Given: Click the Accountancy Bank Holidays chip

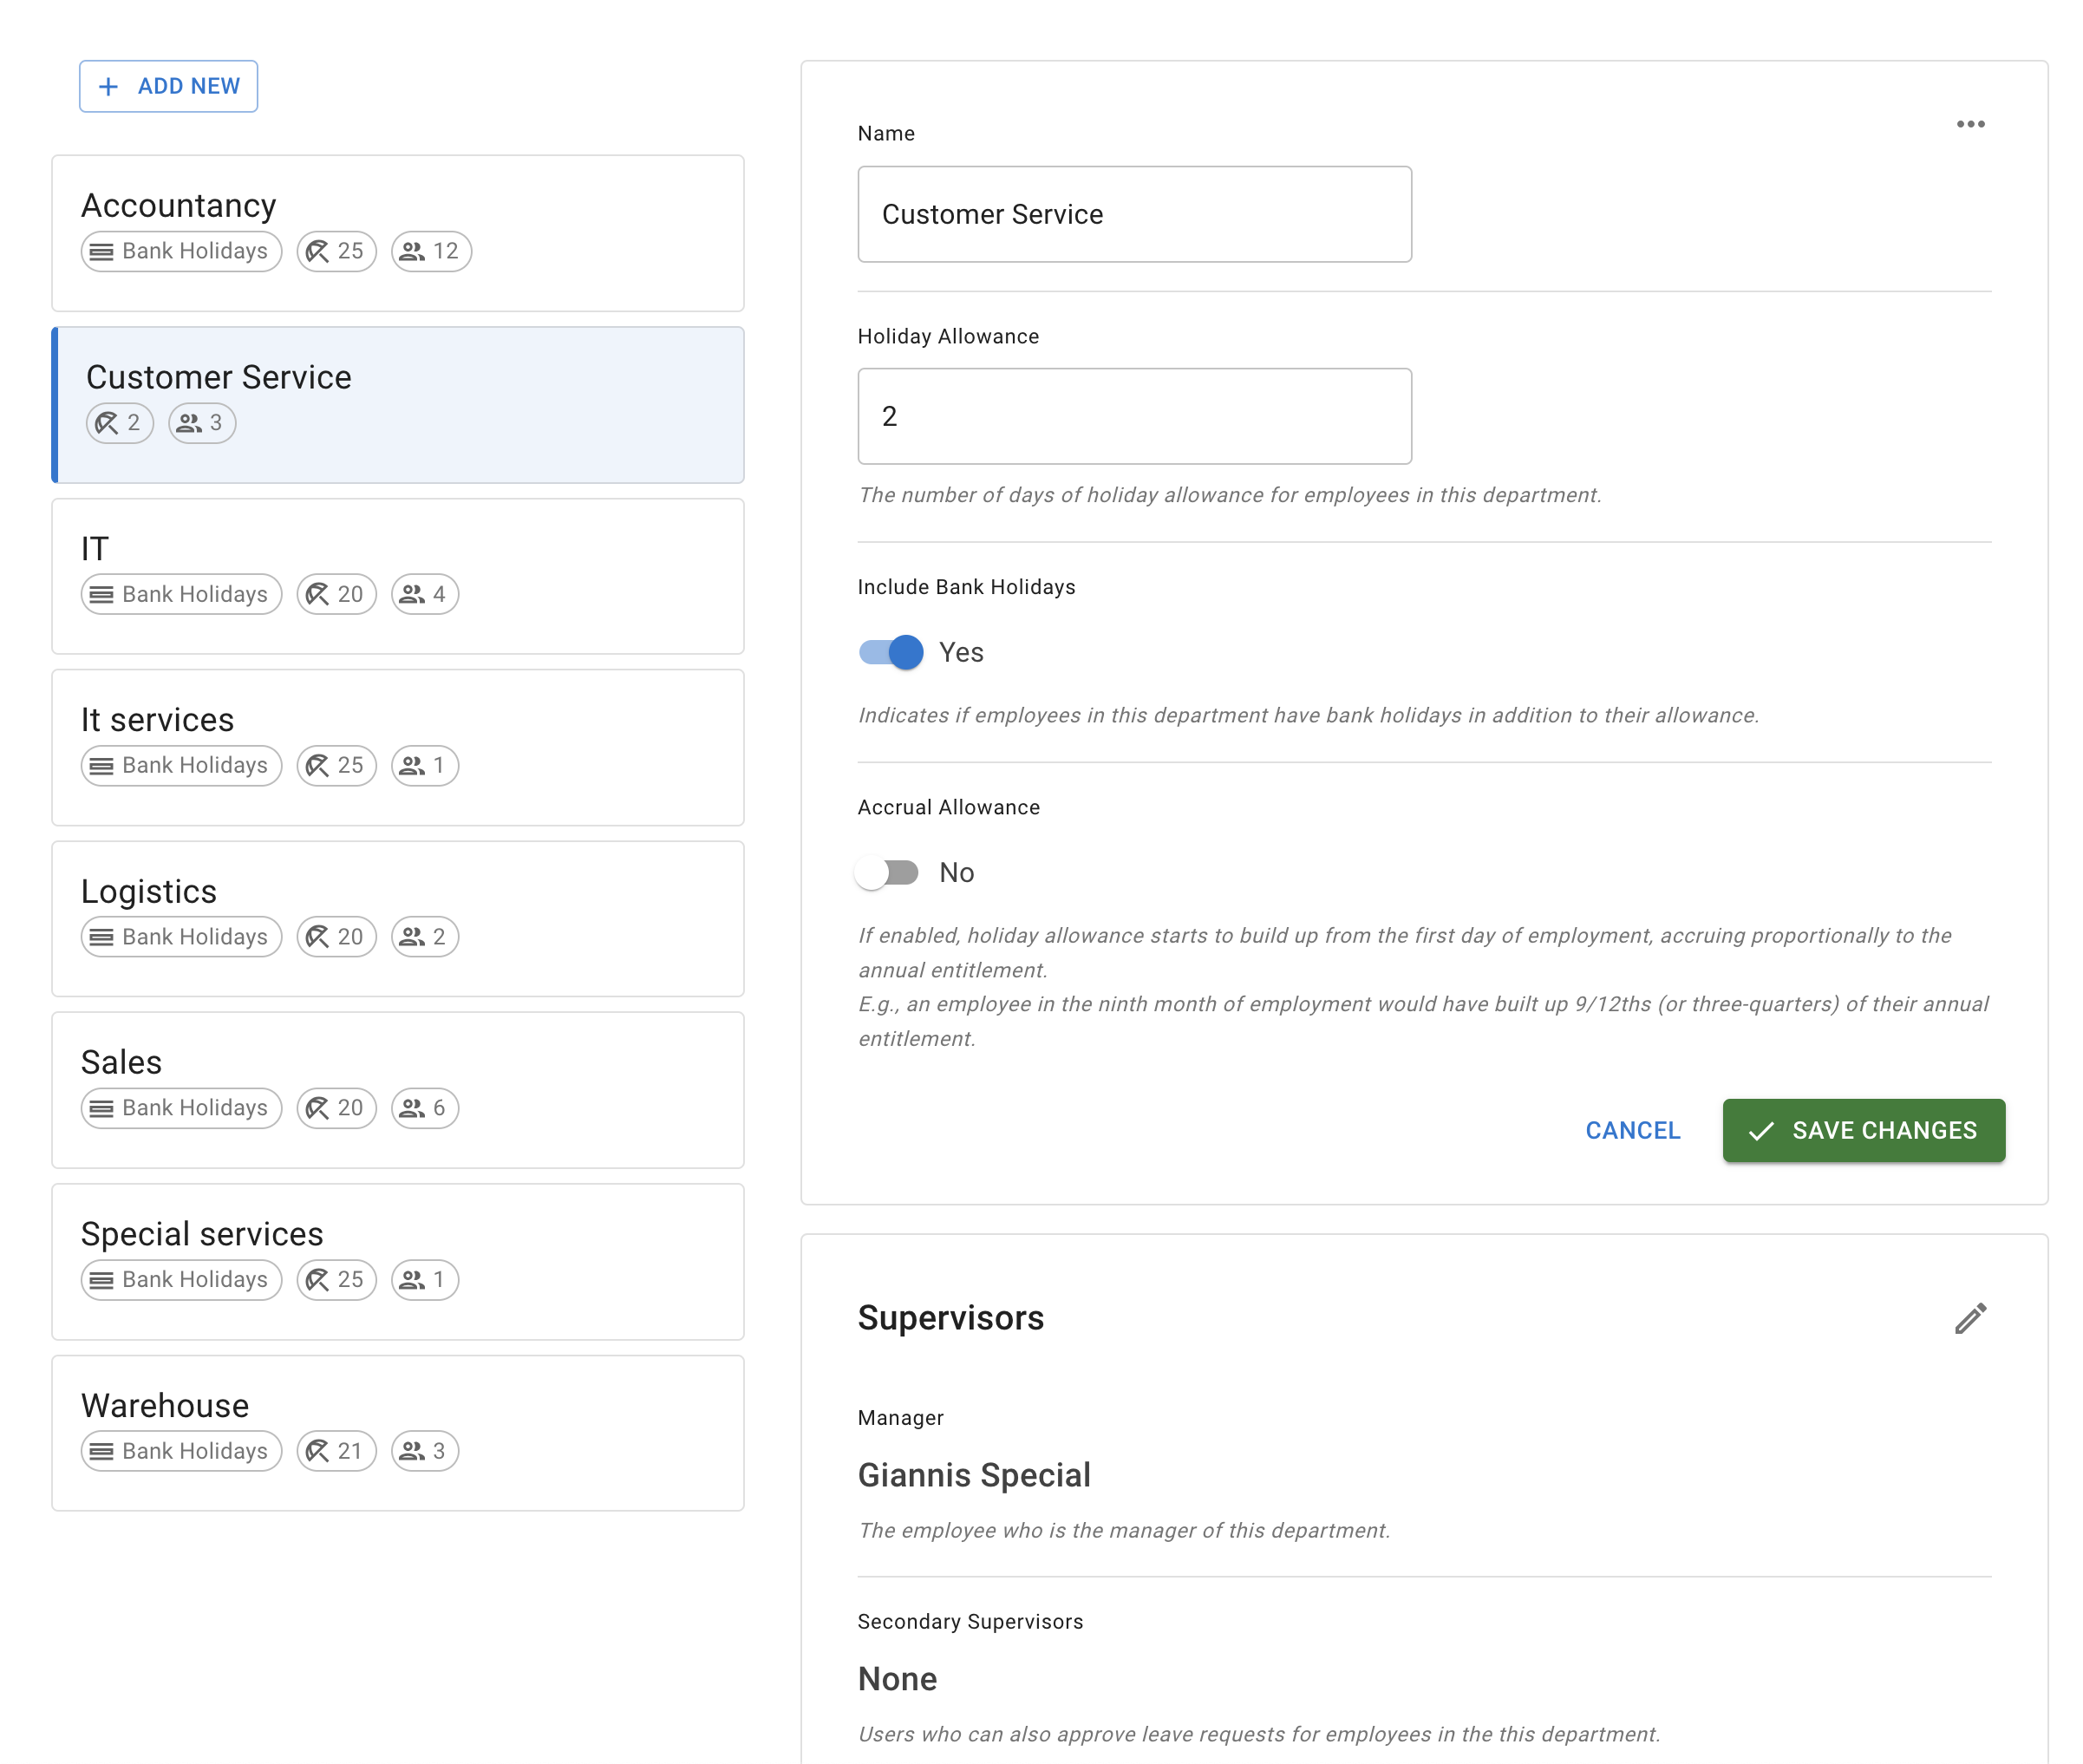Looking at the screenshot, I should click(181, 251).
